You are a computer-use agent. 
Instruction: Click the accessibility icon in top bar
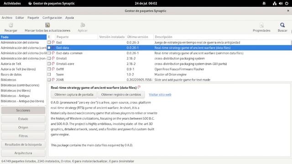264,3
